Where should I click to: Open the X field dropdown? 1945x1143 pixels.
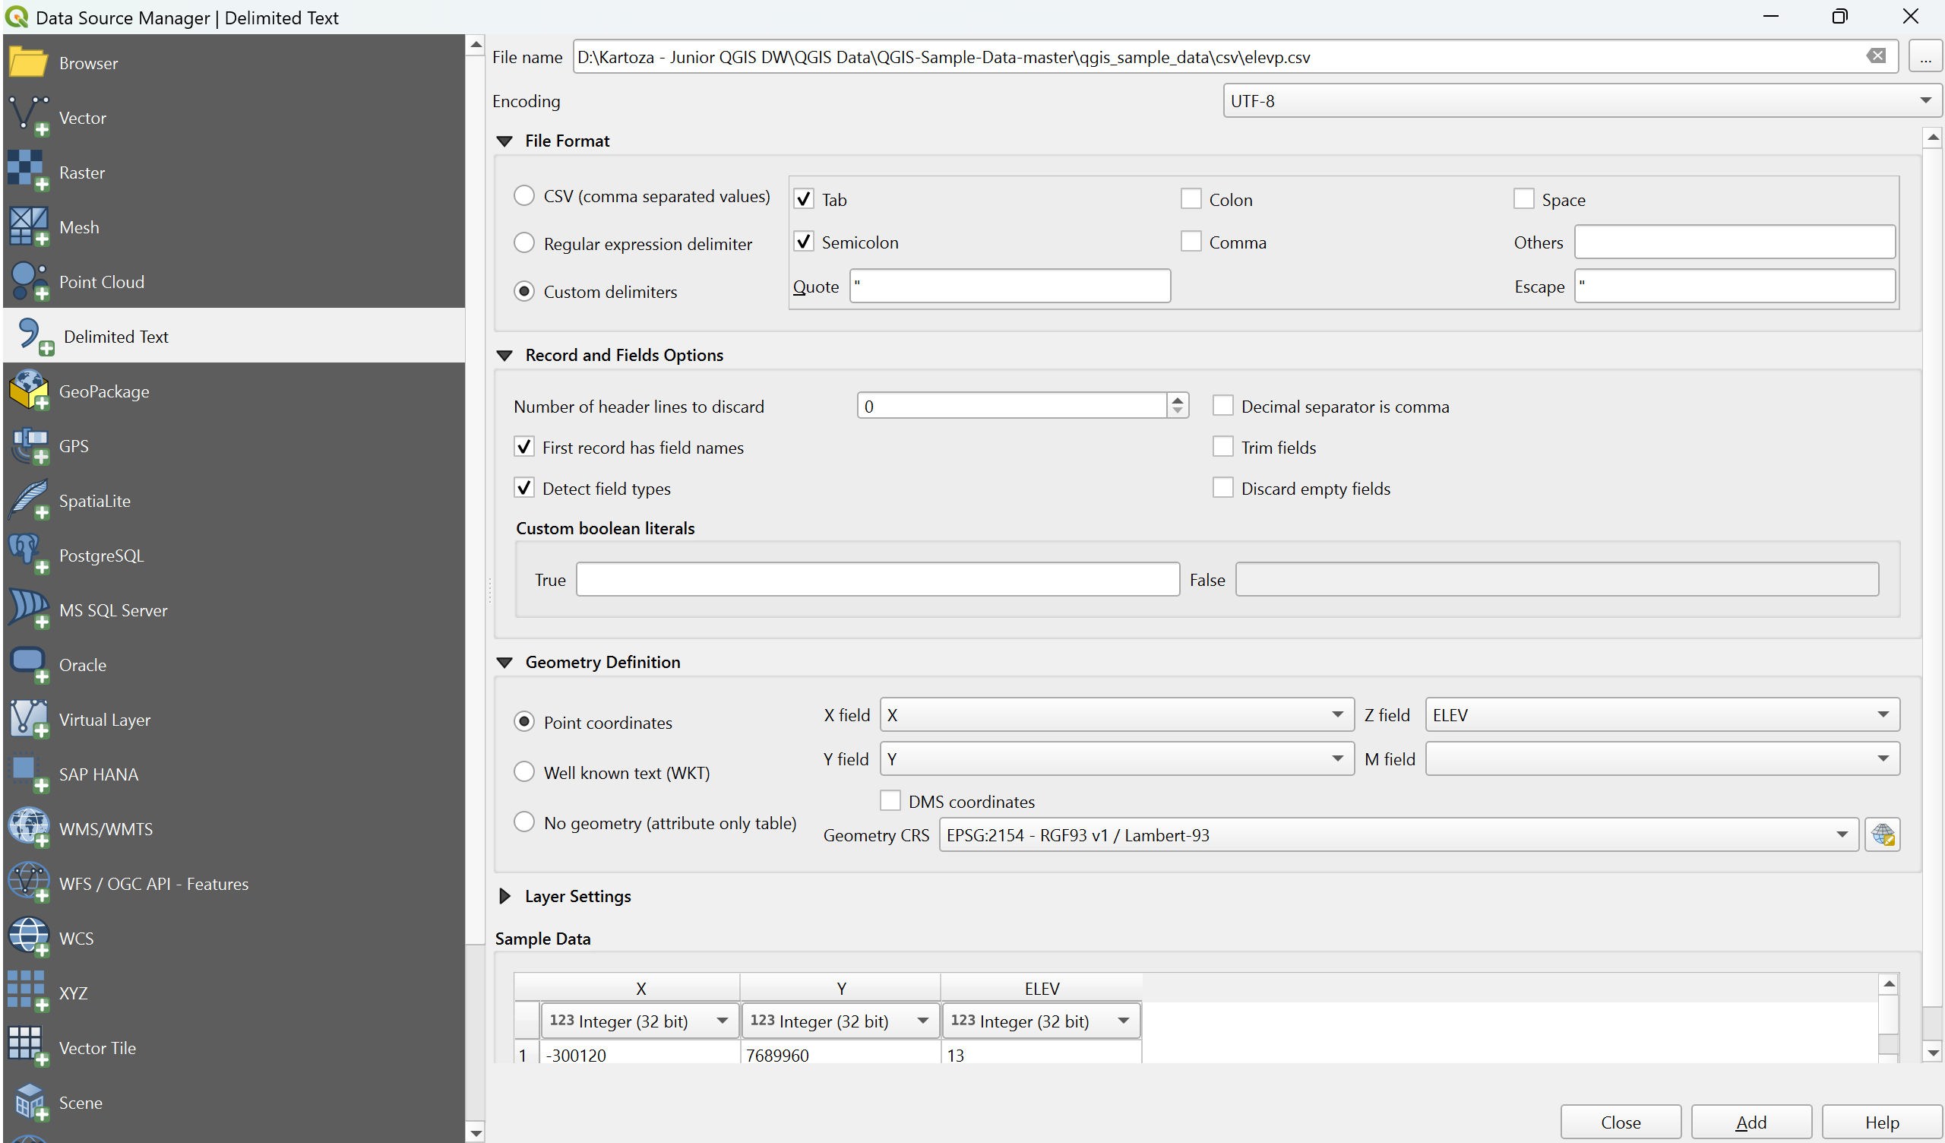pyautogui.click(x=1117, y=715)
